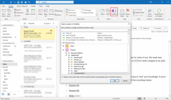Select the Create New quick step
The height and width of the screenshot is (100, 171).
pyautogui.click(x=71, y=15)
